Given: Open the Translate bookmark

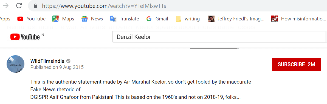Looking at the screenshot, I should 125,19.
